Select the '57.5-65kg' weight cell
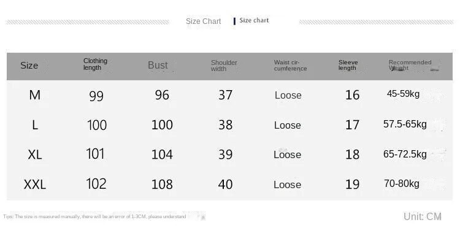 (405, 124)
